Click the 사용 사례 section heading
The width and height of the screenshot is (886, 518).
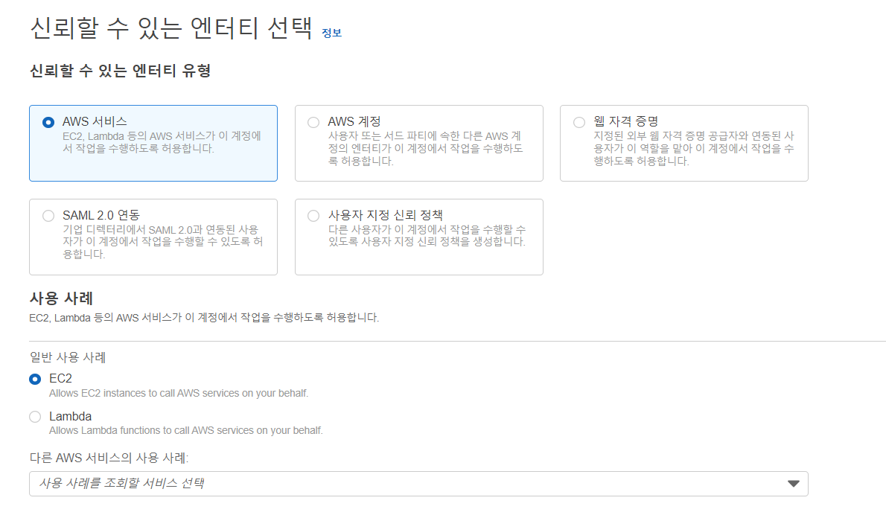(x=61, y=298)
